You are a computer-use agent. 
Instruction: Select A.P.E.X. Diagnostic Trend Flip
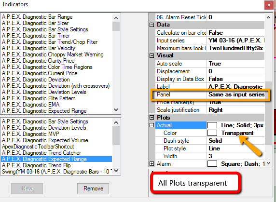36,165
